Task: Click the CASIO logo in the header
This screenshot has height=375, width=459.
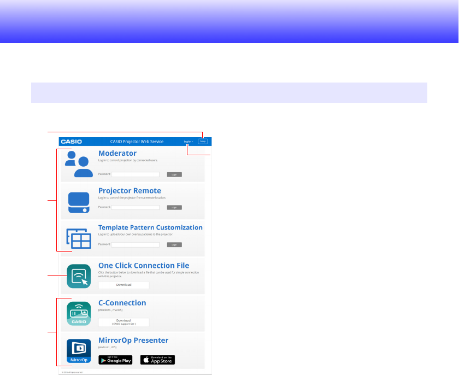Action: click(72, 142)
